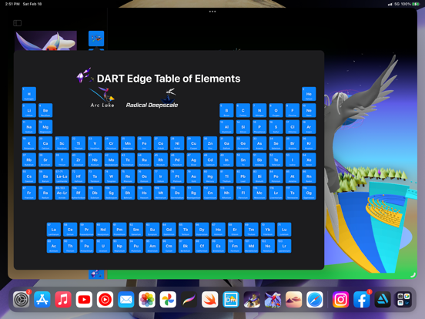
Task: Choose the Lead (Pb) element
Action: 243,176
